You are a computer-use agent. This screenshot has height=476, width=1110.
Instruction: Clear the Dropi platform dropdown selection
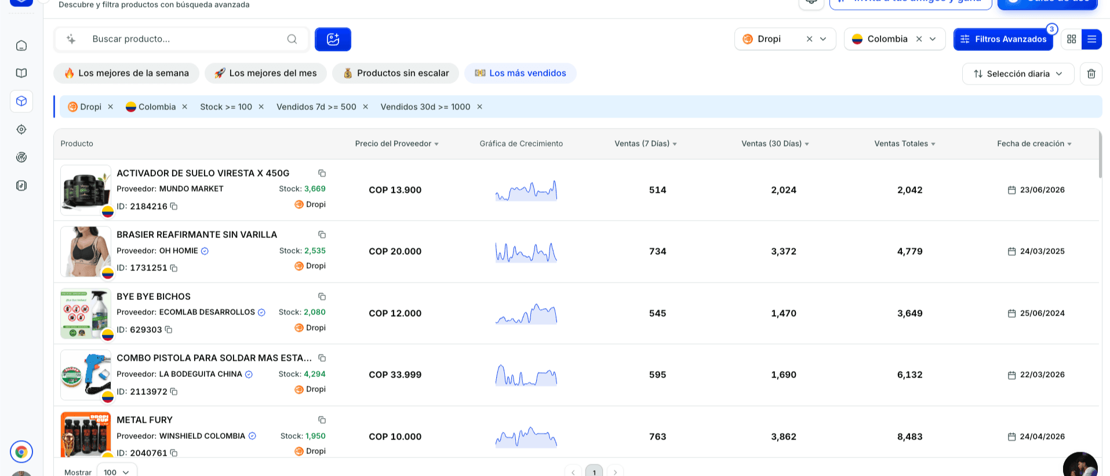[809, 39]
